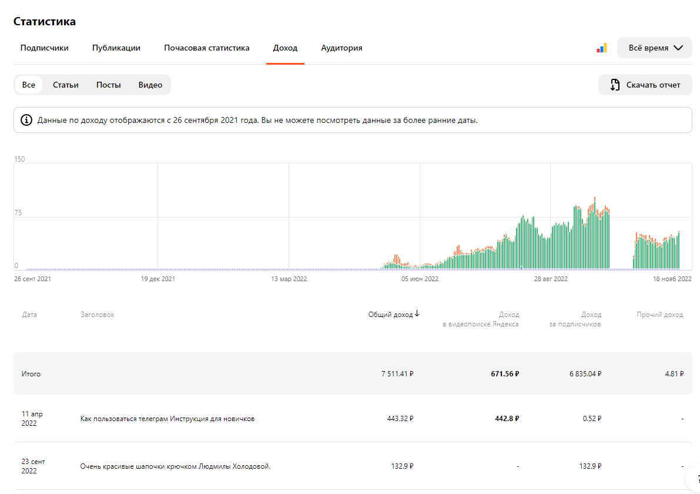
Task: Click the Прочий доход column header
Action: point(660,315)
